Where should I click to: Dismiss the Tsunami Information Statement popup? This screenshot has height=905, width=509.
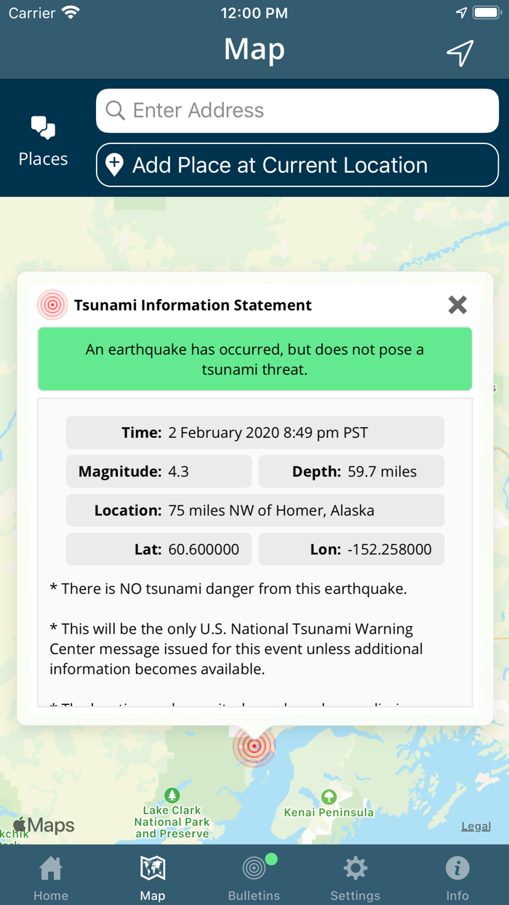point(457,305)
